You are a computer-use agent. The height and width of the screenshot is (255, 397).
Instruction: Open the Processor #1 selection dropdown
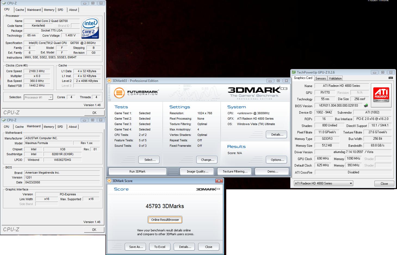[50, 97]
